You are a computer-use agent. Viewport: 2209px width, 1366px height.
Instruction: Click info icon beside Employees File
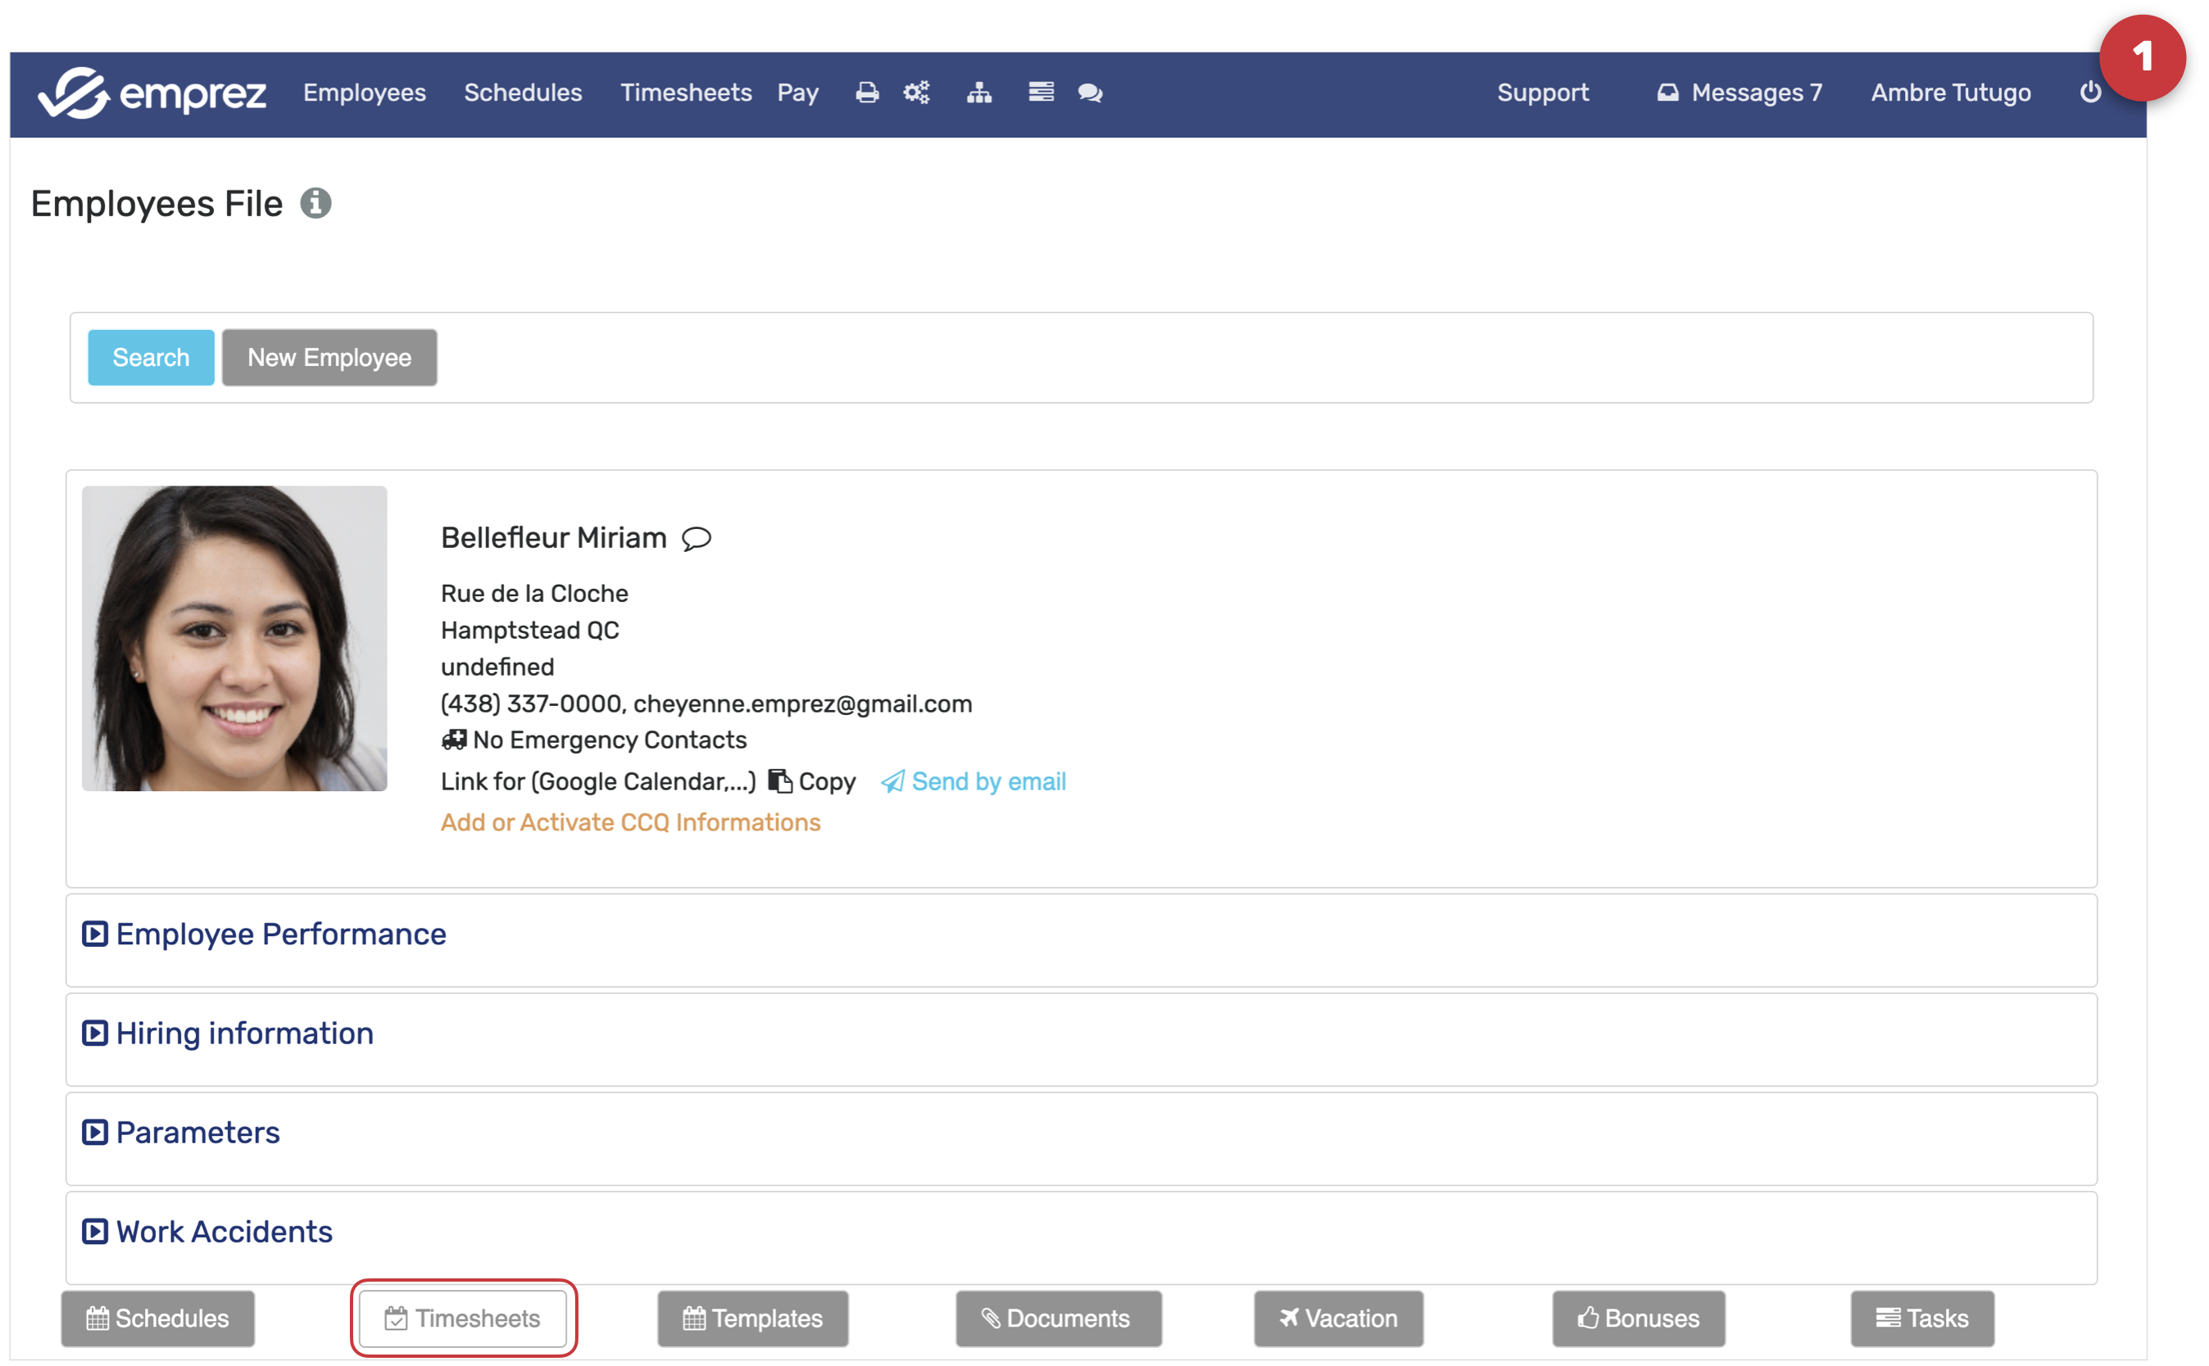click(315, 203)
